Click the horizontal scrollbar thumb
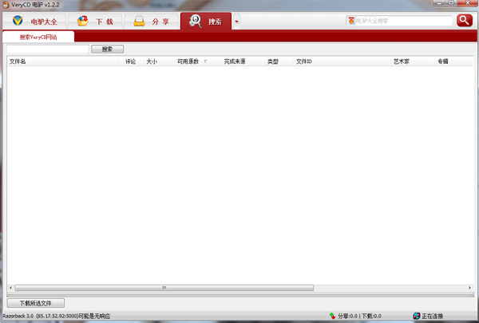Image resolution: width=479 pixels, height=323 pixels. 164,288
